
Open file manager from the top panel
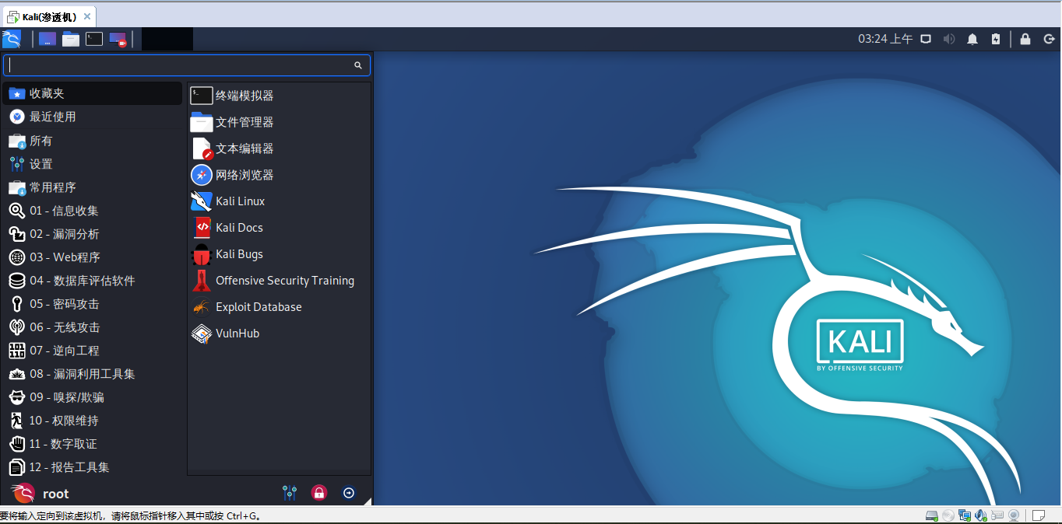[x=71, y=39]
